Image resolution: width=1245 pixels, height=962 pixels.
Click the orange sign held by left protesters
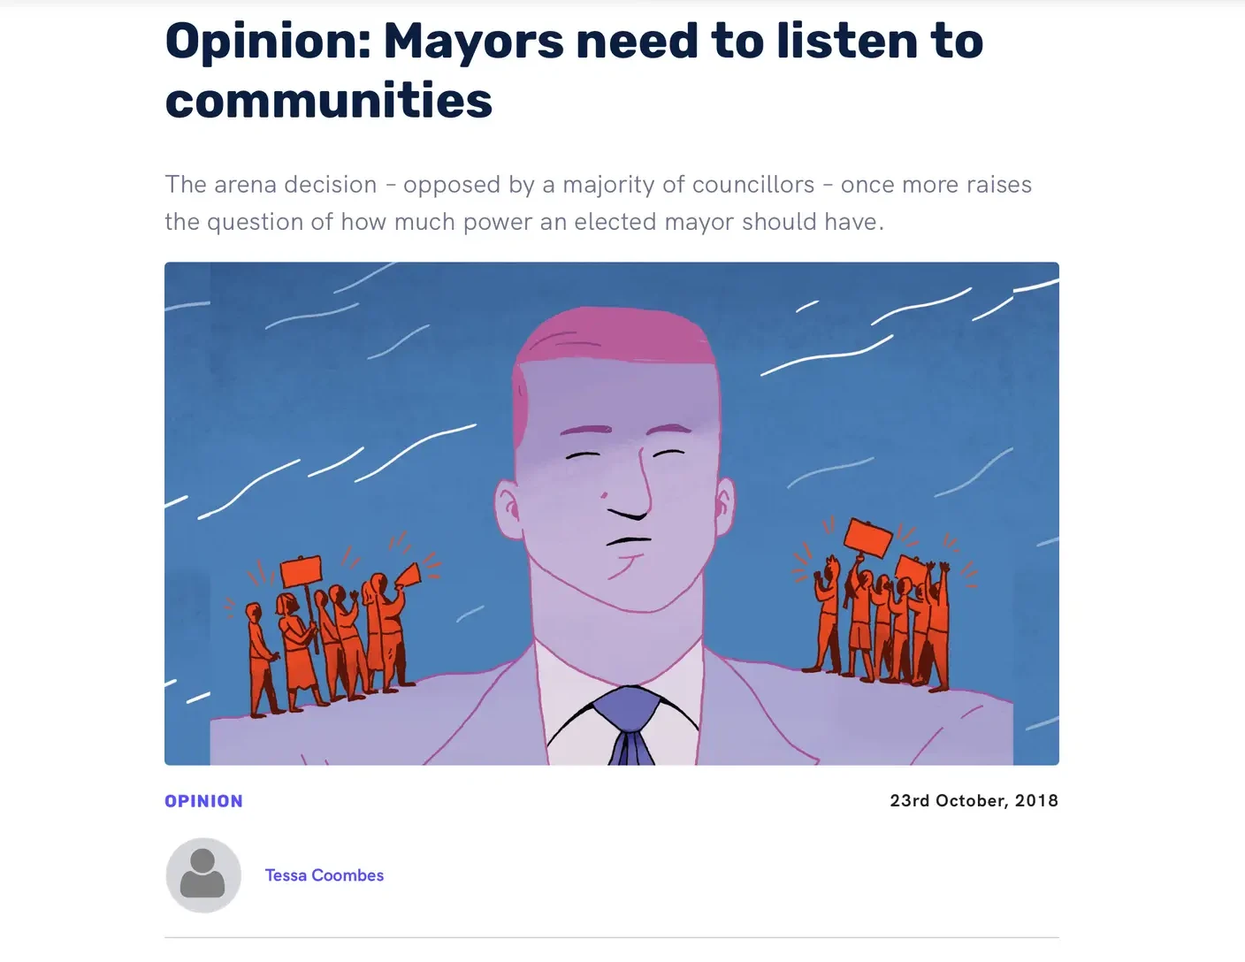coord(301,571)
